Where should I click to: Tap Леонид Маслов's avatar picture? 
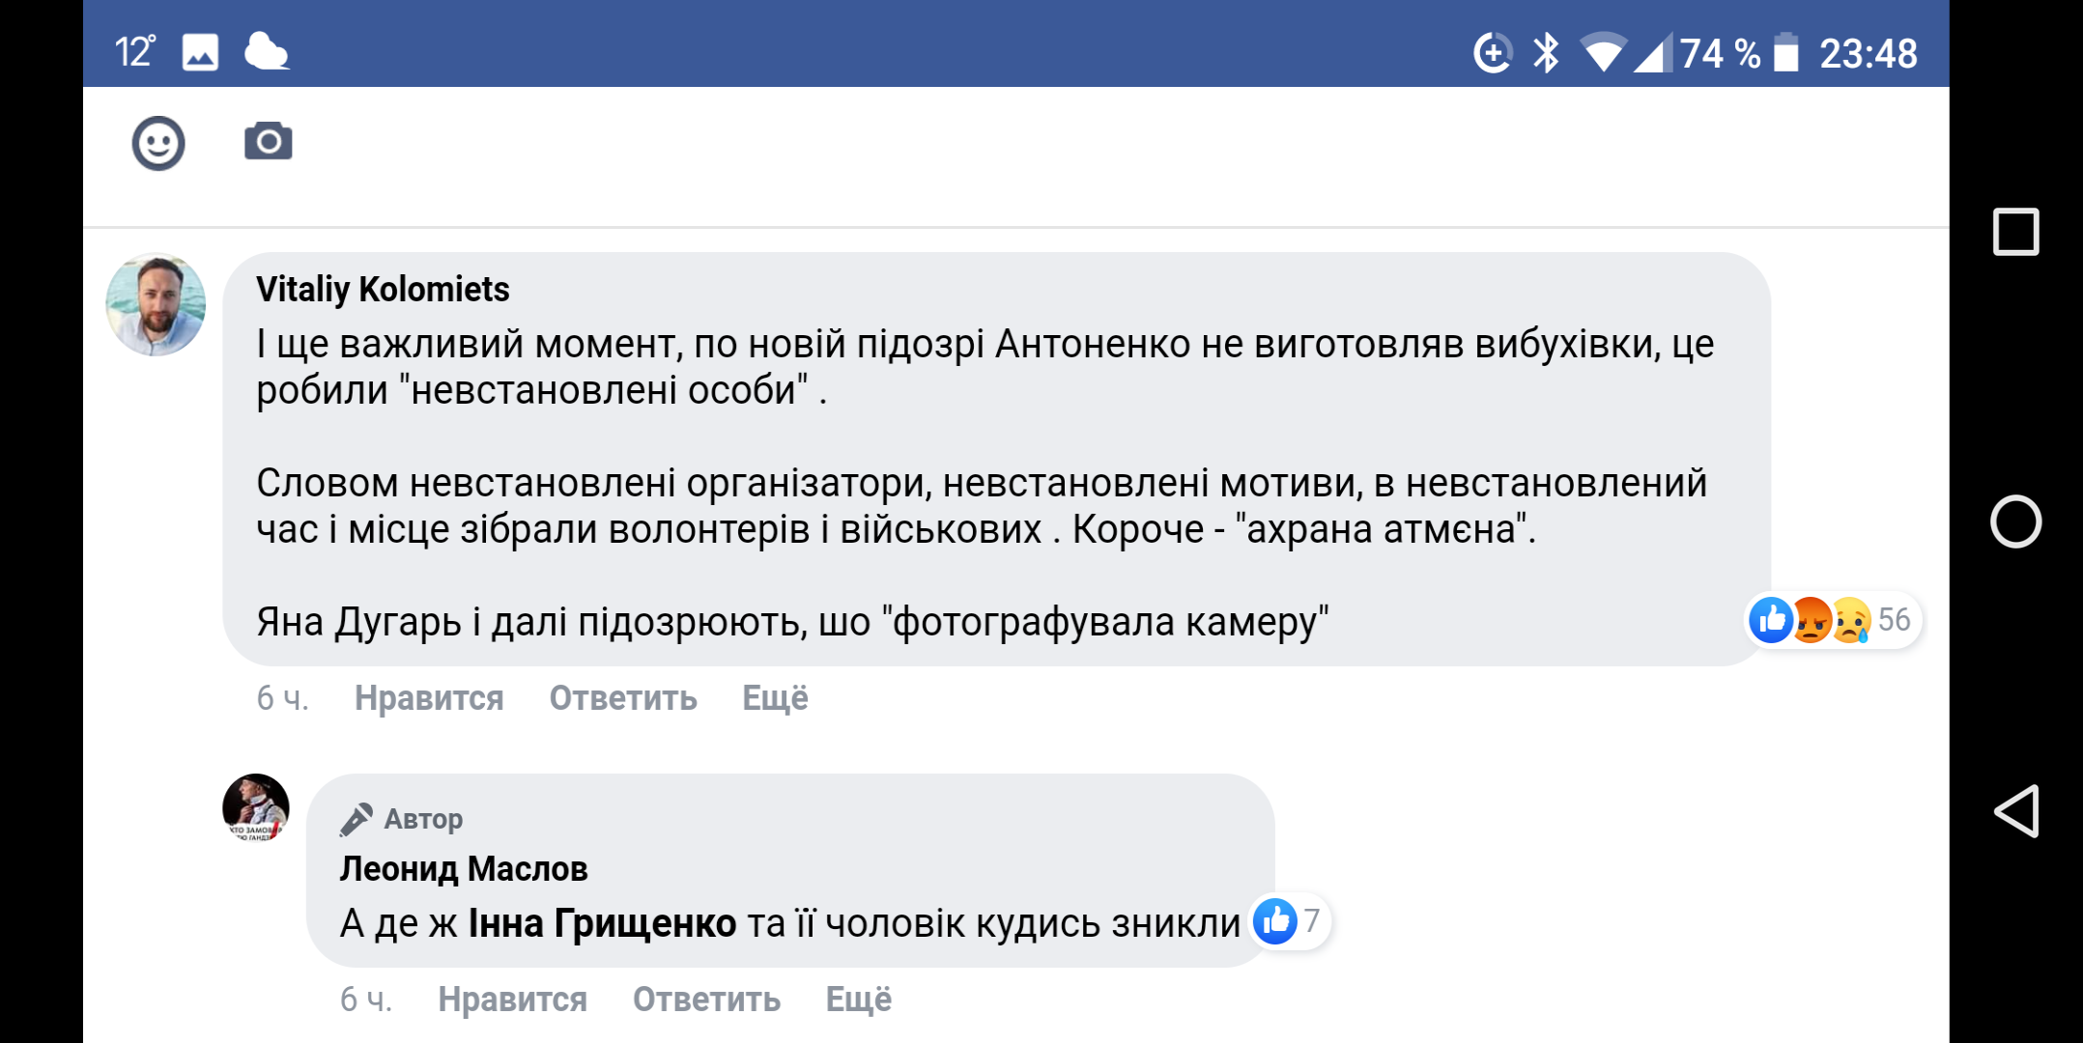point(256,807)
